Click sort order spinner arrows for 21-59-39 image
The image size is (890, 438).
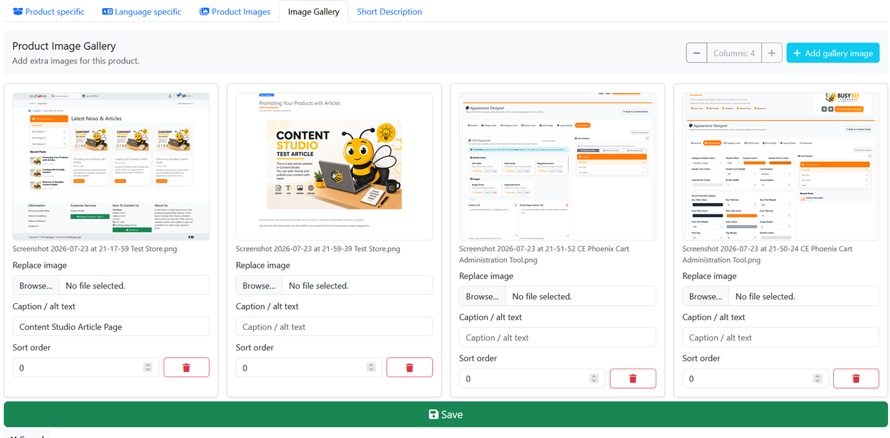pos(371,367)
